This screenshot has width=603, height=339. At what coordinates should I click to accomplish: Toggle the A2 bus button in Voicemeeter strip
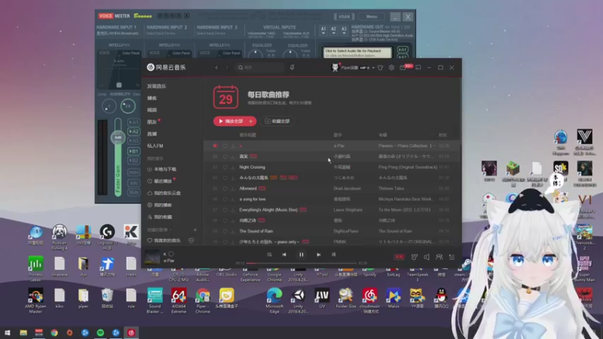(x=134, y=131)
